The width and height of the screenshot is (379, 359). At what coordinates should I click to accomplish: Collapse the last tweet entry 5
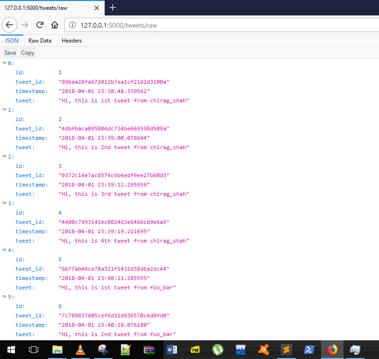click(4, 296)
